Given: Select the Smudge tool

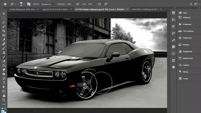Looking at the screenshot, I should coord(4,70).
